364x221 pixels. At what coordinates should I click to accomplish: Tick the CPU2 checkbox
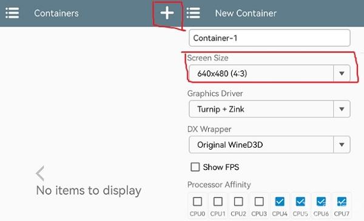point(238,202)
